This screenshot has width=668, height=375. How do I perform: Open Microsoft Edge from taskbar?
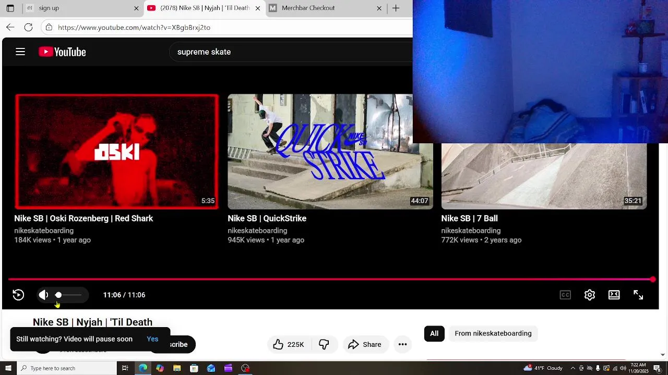(x=142, y=368)
